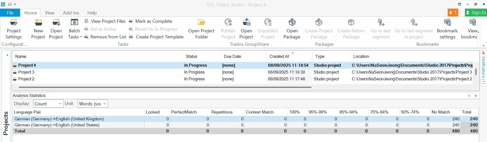Open the Add-Ins tab
Screen dimensions: 487x142
click(x=71, y=13)
